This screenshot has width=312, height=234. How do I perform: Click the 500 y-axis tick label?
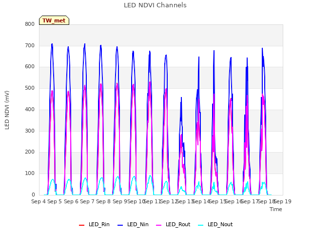30,88
